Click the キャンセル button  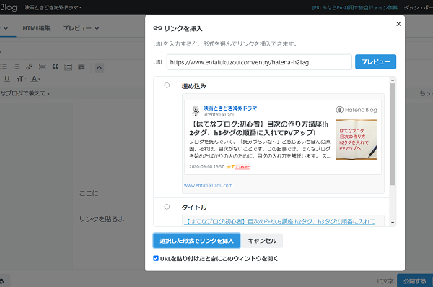click(262, 241)
